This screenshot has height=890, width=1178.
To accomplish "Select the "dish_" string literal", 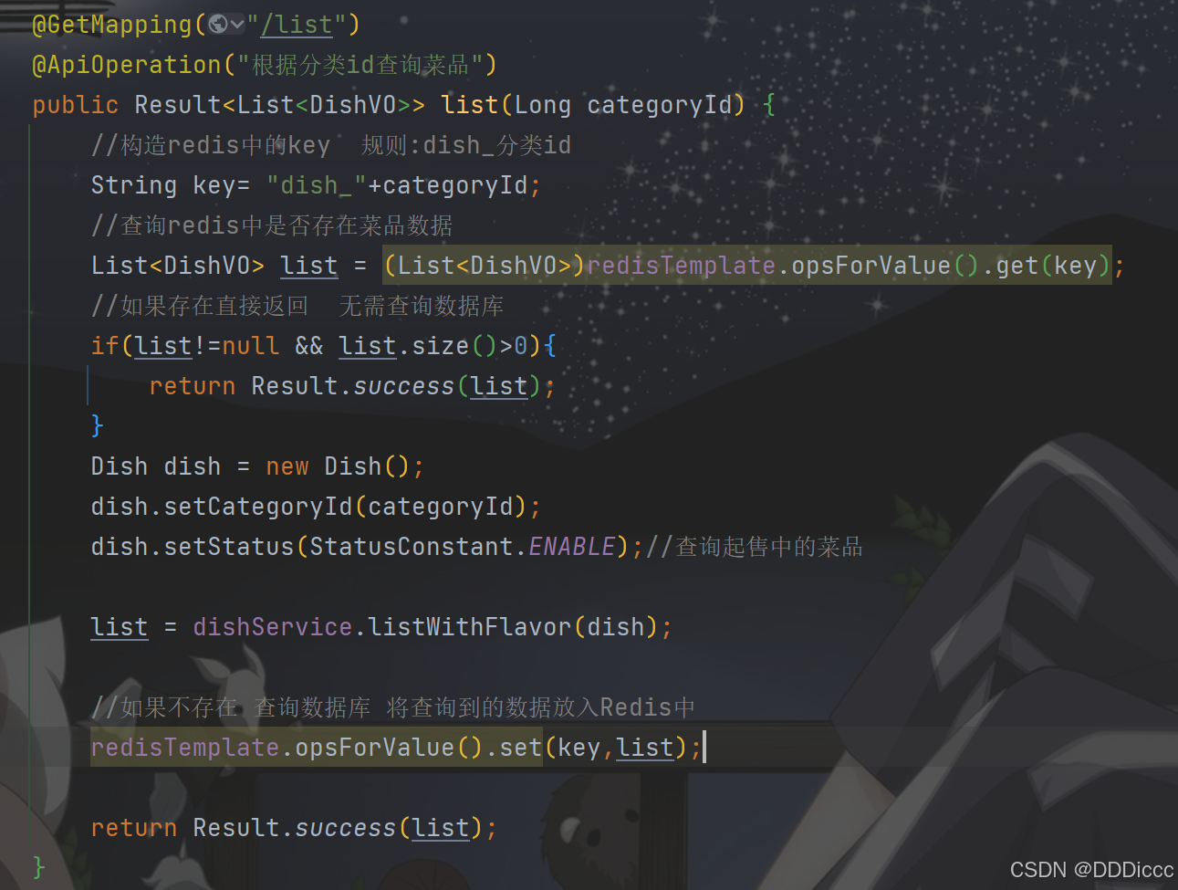I will point(317,185).
